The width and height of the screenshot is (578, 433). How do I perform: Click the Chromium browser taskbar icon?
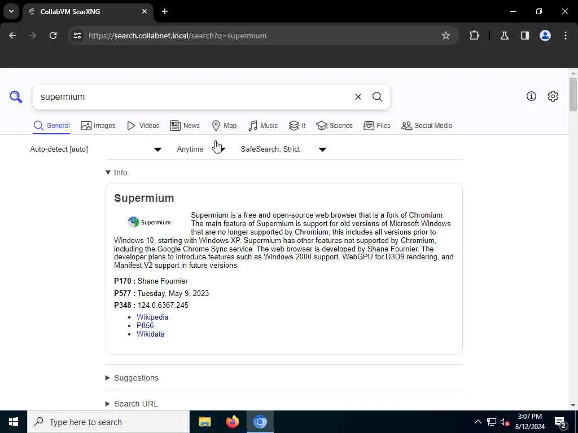pos(260,422)
